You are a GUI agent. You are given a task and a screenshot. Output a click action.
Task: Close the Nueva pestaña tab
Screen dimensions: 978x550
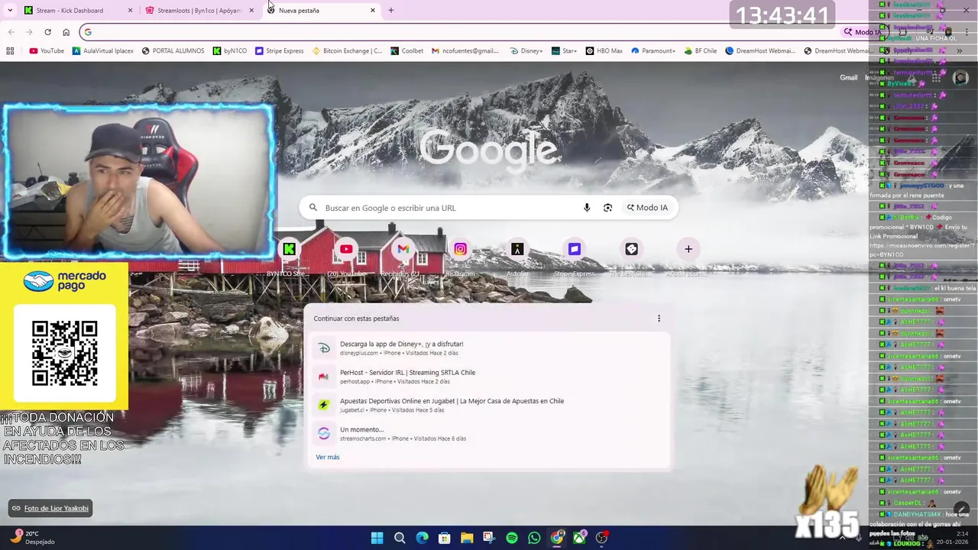point(373,11)
